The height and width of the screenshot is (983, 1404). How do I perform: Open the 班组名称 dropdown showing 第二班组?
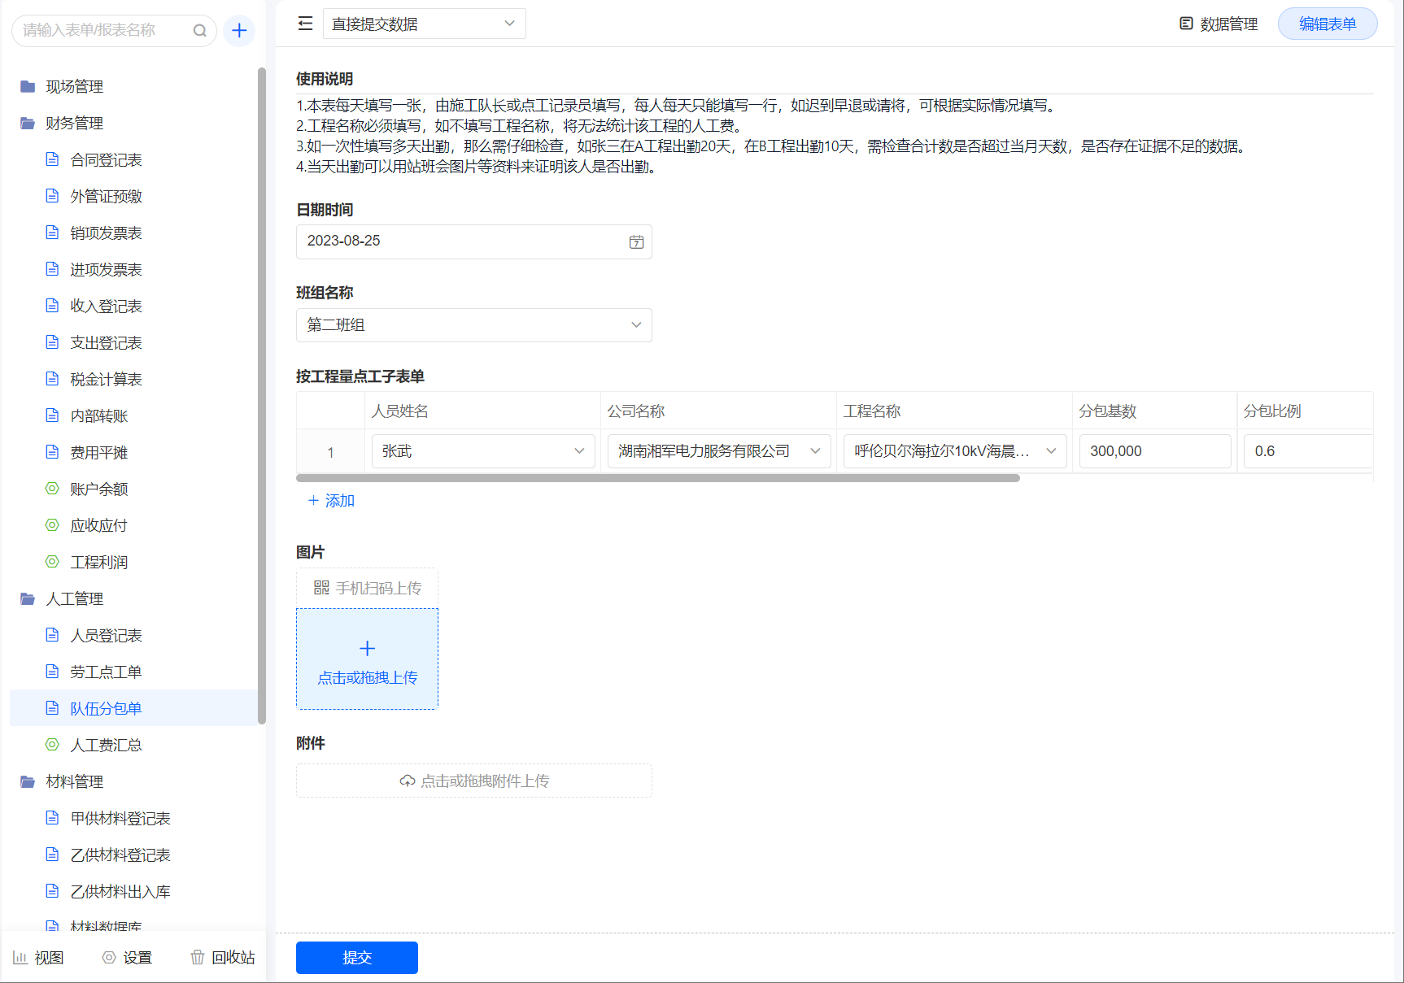(473, 325)
